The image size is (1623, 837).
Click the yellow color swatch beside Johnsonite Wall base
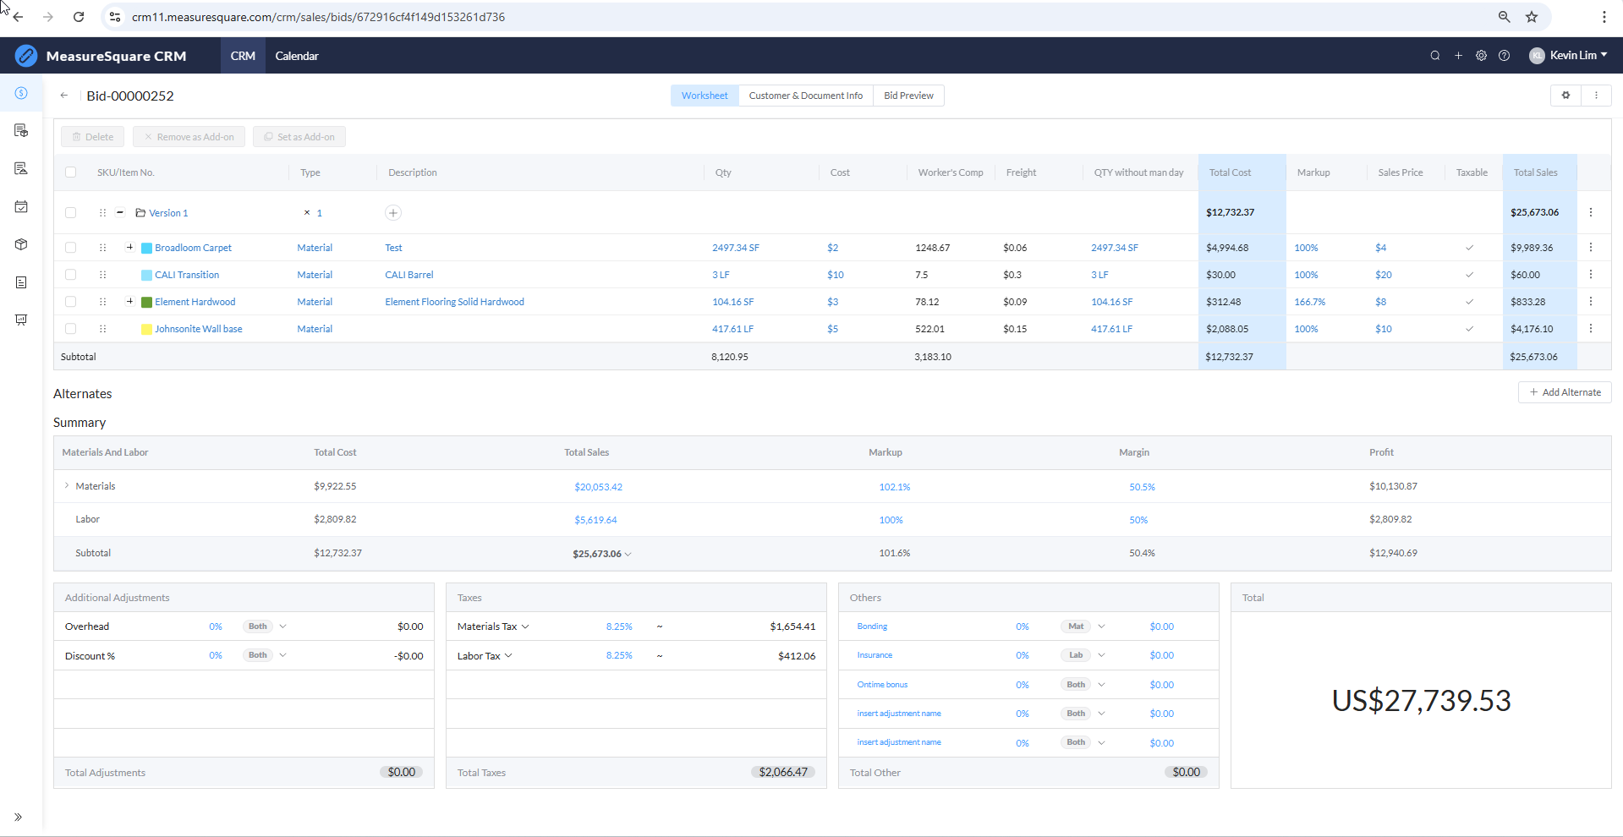146,330
